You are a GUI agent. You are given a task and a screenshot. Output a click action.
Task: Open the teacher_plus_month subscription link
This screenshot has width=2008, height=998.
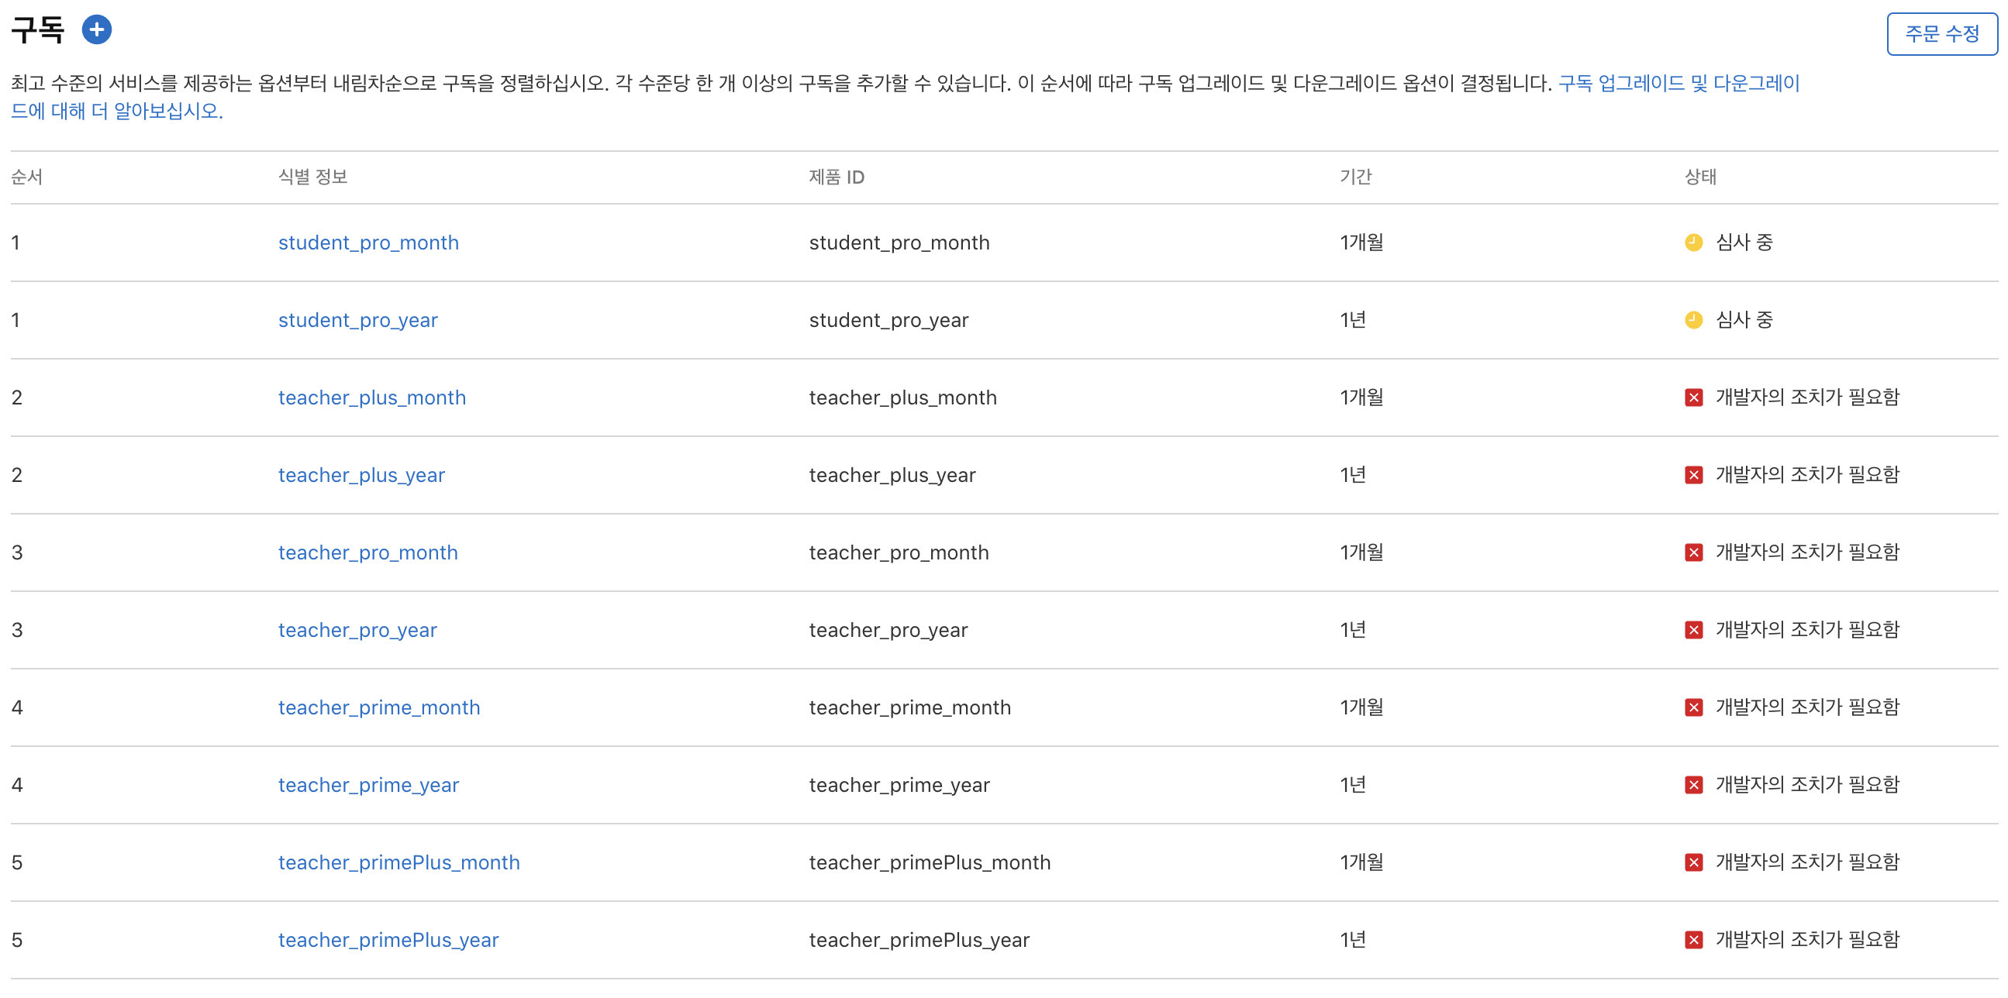click(x=372, y=397)
